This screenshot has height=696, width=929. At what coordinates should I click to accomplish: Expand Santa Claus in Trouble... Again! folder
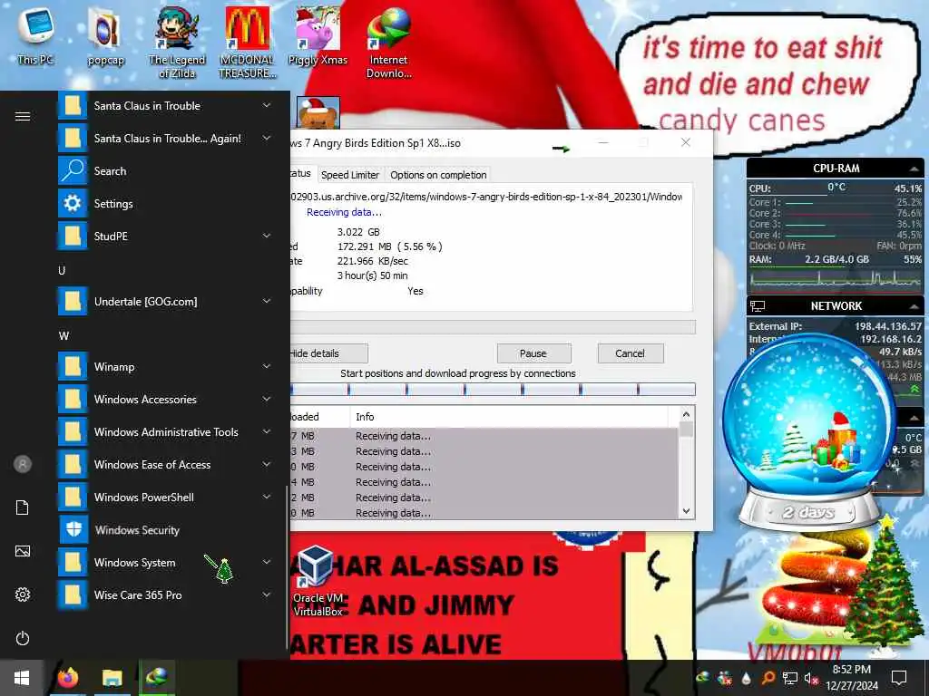267,138
